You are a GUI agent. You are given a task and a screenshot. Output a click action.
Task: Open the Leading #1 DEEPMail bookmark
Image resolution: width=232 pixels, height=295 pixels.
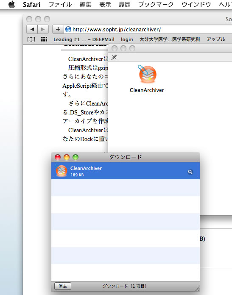pyautogui.click(x=84, y=39)
